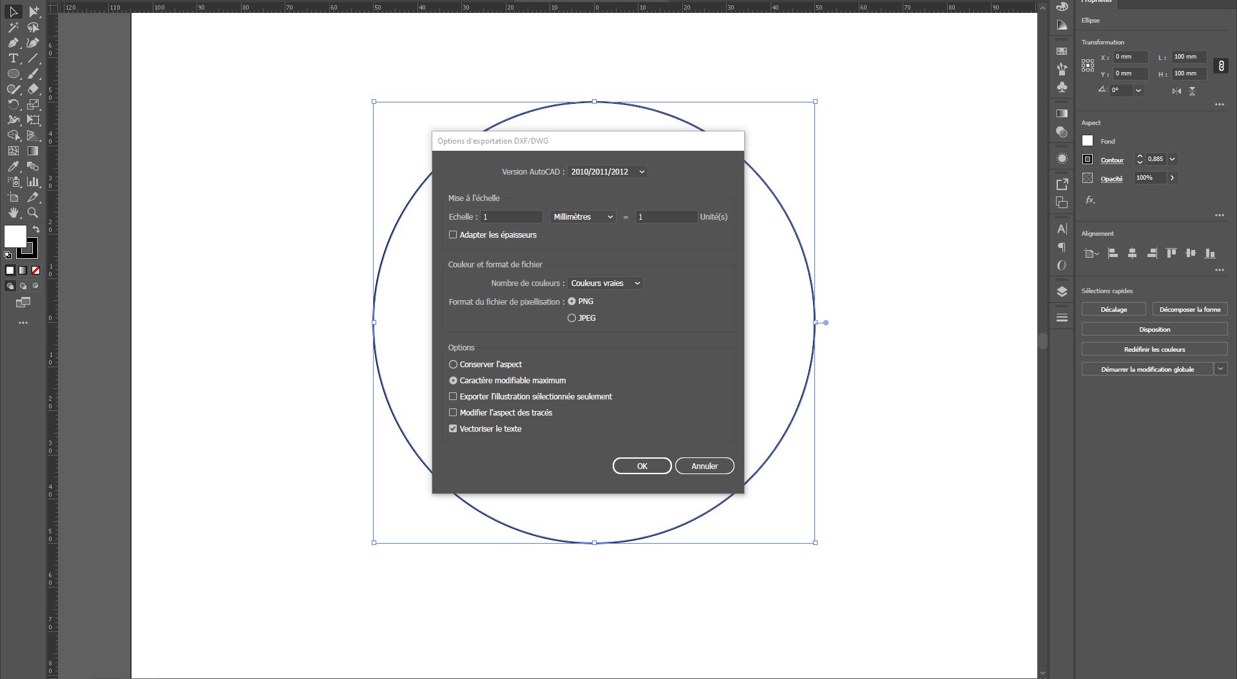Select the Hand tool
Screen dimensions: 1237x679
pos(12,213)
